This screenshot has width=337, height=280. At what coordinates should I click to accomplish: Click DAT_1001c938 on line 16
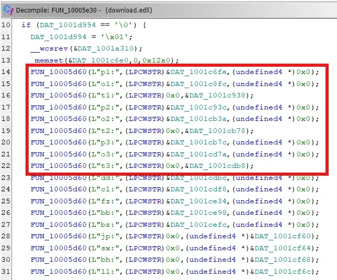pyautogui.click(x=217, y=95)
